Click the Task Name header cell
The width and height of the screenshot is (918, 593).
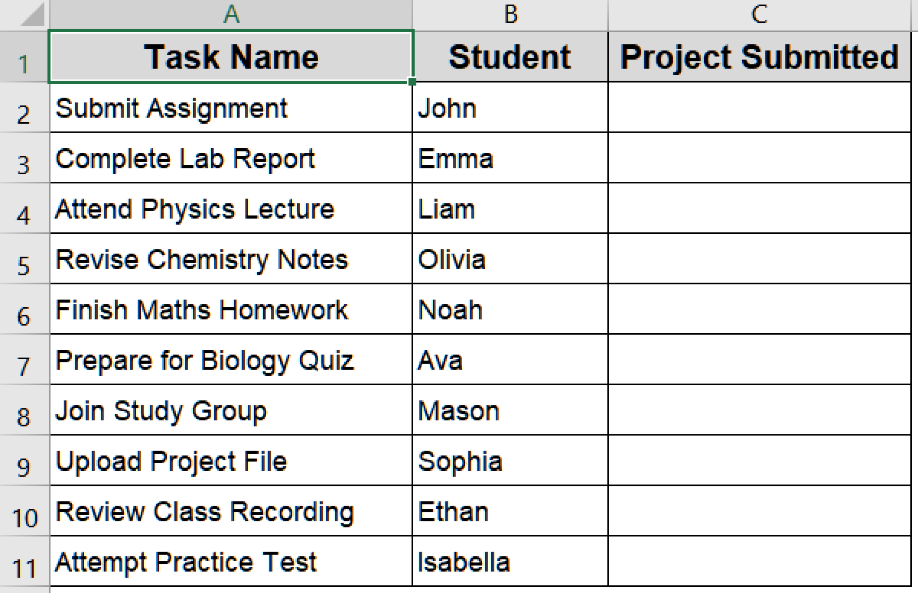pyautogui.click(x=231, y=57)
